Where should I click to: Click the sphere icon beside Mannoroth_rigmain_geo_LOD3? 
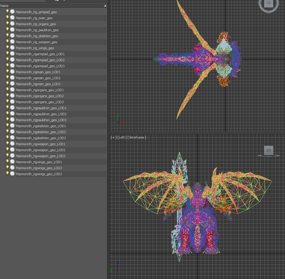click(x=12, y=84)
